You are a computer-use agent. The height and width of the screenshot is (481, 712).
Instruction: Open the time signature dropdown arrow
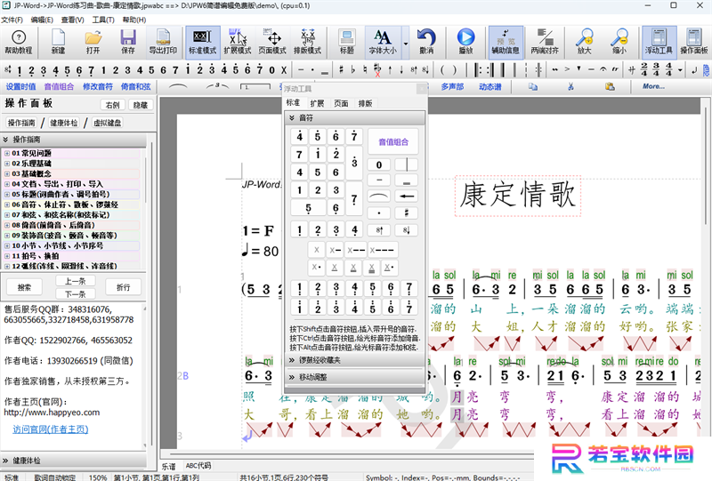[x=680, y=70]
